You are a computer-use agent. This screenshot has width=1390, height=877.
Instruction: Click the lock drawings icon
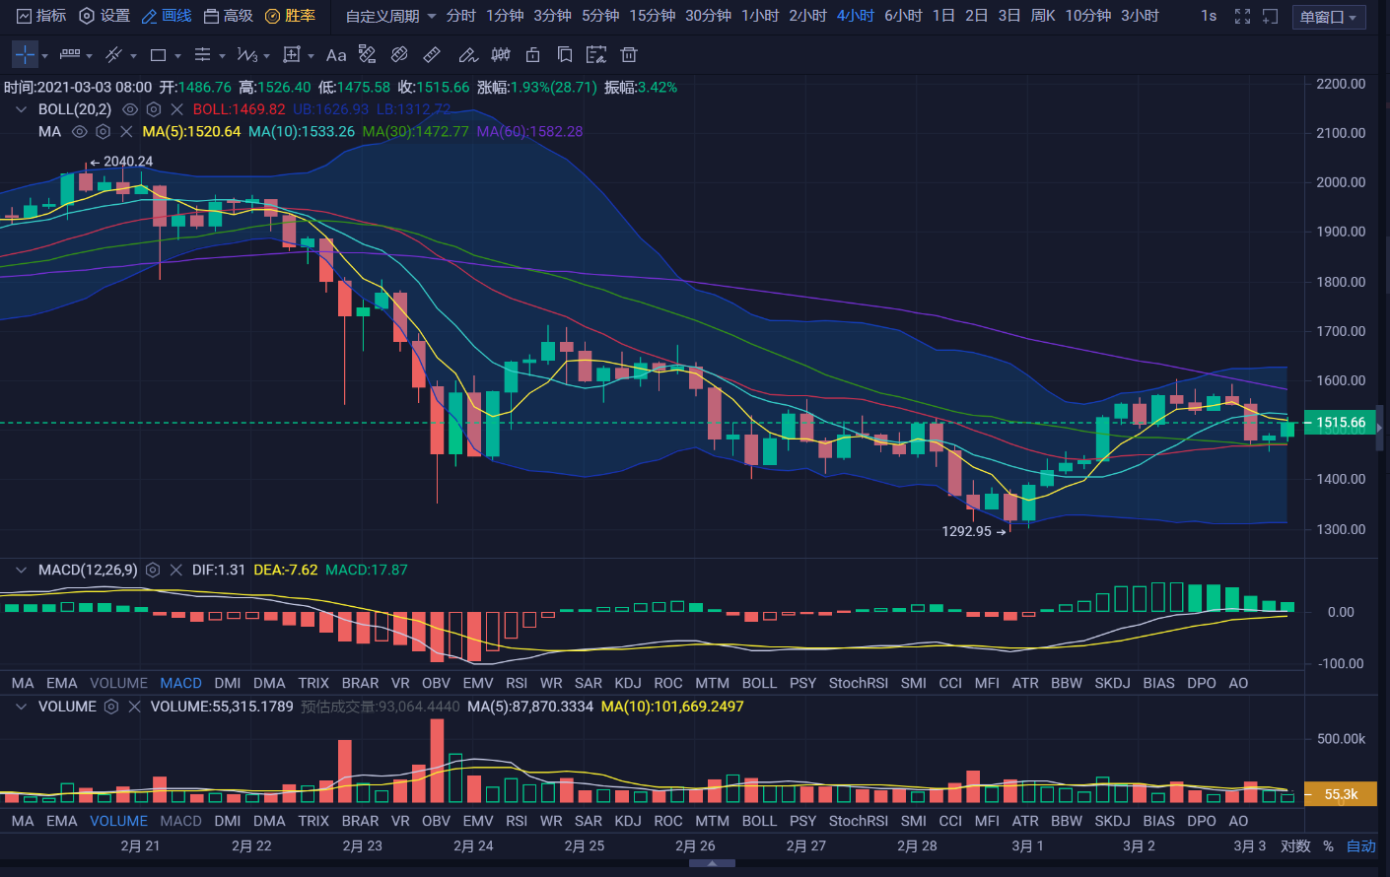532,55
